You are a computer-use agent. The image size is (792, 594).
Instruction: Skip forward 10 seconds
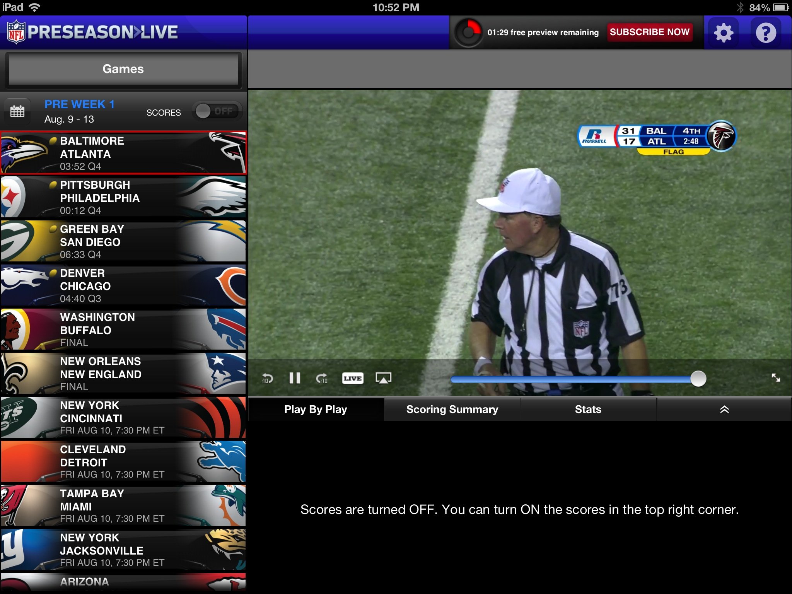click(322, 378)
